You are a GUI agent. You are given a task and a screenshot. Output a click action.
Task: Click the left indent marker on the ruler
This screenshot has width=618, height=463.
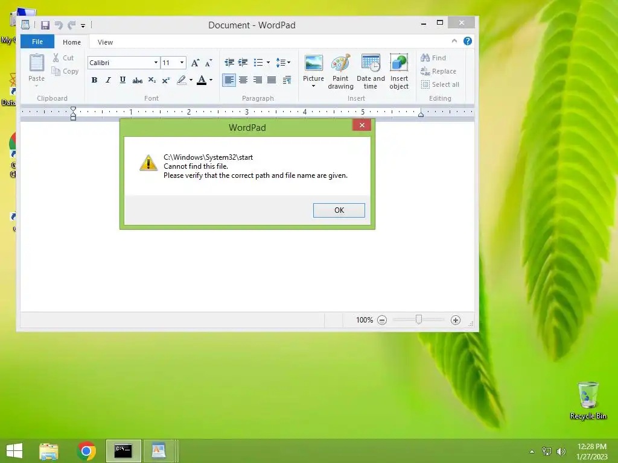[x=73, y=113]
